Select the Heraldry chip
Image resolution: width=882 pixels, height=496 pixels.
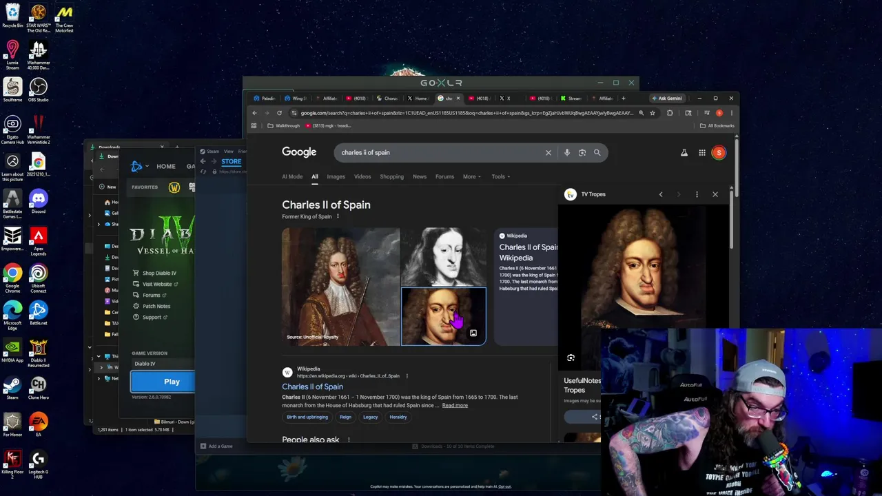[x=398, y=417]
